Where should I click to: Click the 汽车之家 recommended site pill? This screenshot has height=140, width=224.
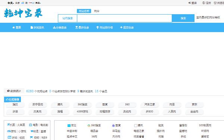(150, 105)
